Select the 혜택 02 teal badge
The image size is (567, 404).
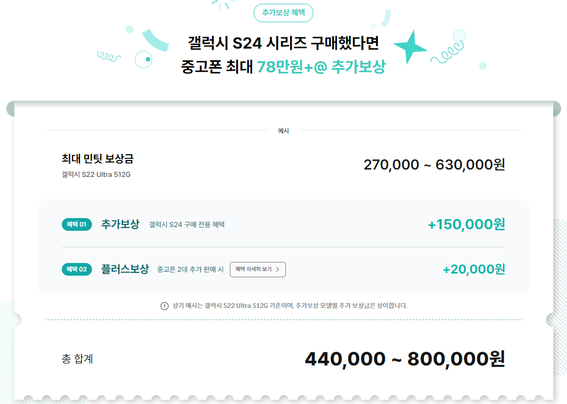pos(77,269)
